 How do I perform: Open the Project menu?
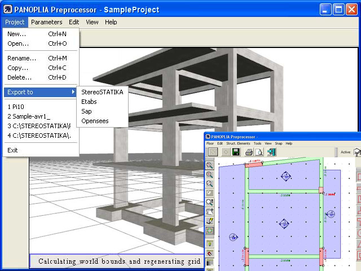(x=15, y=22)
